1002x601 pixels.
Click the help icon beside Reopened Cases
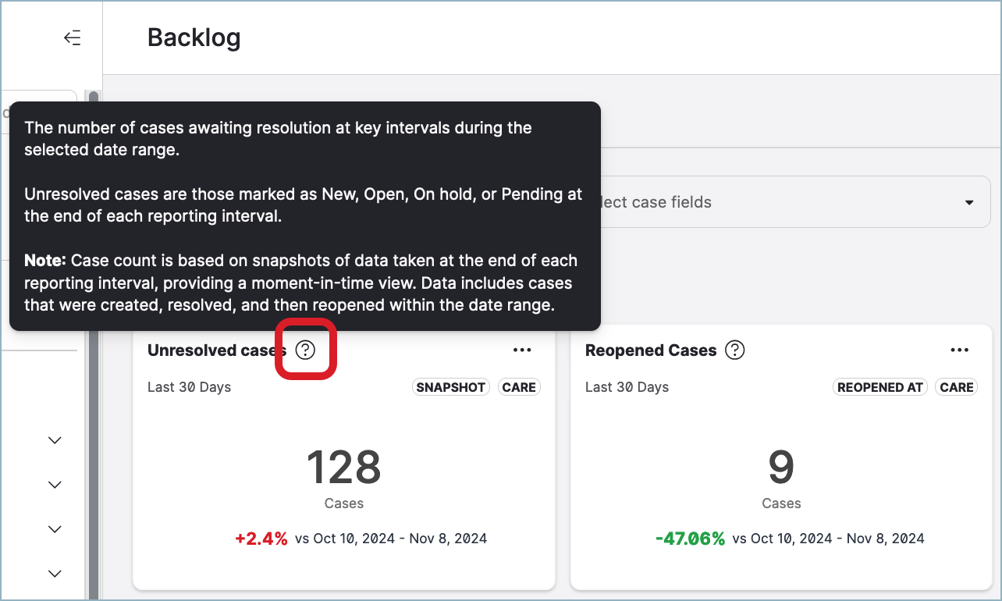(734, 350)
